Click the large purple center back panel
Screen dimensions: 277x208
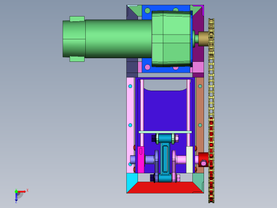pos(165,110)
